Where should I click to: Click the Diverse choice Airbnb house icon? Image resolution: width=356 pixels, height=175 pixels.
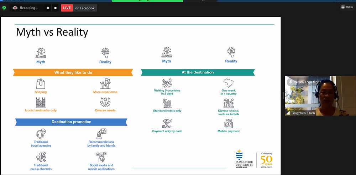229,103
